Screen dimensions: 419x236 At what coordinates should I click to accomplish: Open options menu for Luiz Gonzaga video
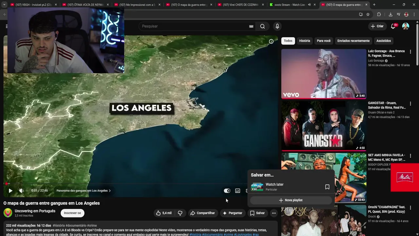pyautogui.click(x=410, y=52)
